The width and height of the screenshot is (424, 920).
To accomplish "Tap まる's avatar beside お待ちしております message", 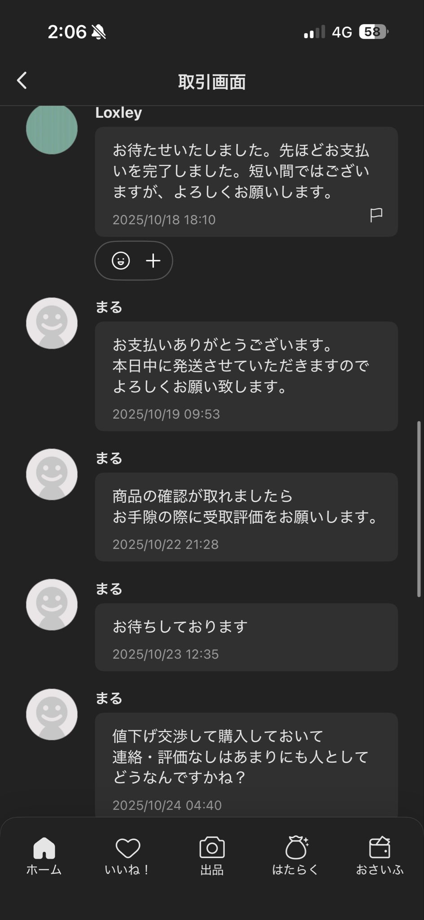I will pos(52,605).
